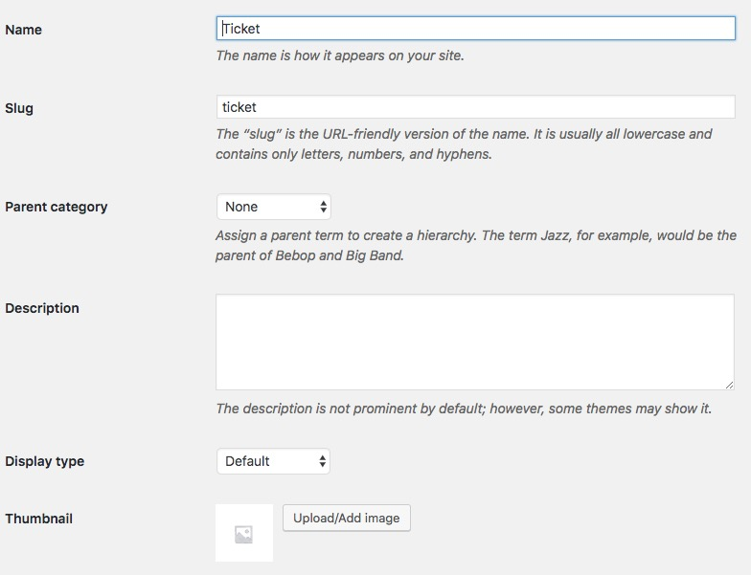Click into the Slug text field

pyautogui.click(x=475, y=107)
